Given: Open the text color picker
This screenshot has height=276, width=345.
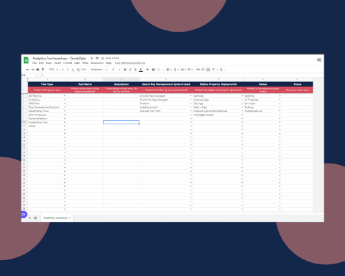Looking at the screenshot, I should pyautogui.click(x=141, y=70).
